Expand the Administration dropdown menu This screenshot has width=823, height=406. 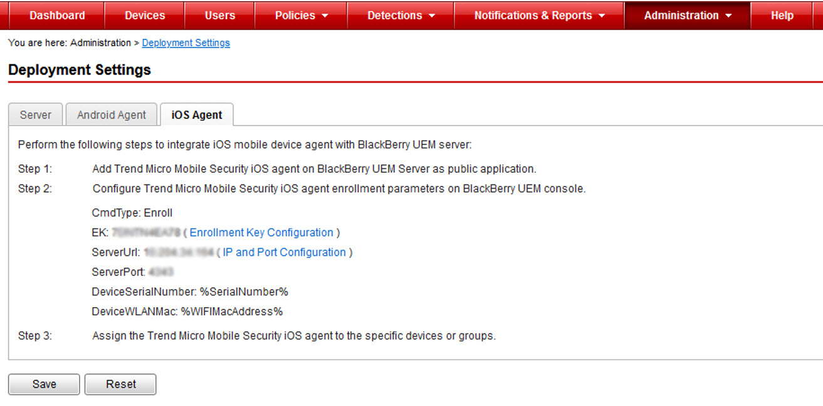(688, 16)
